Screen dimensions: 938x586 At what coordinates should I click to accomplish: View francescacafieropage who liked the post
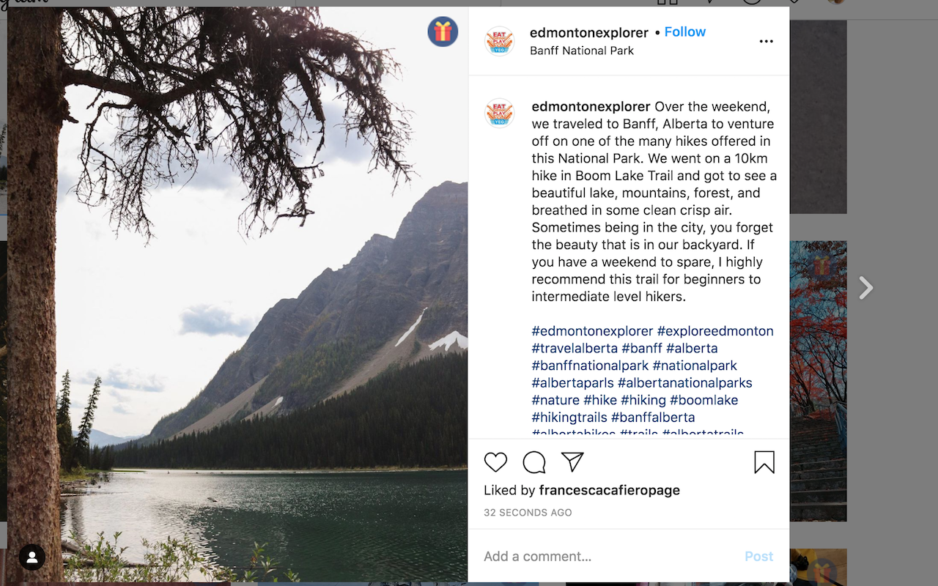click(609, 490)
